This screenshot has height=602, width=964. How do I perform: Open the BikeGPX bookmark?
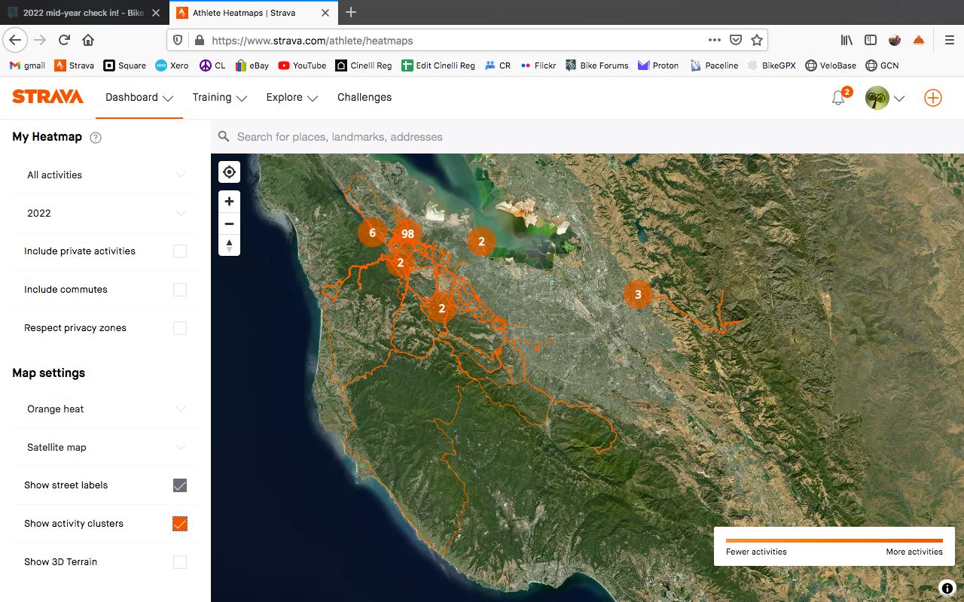click(772, 65)
